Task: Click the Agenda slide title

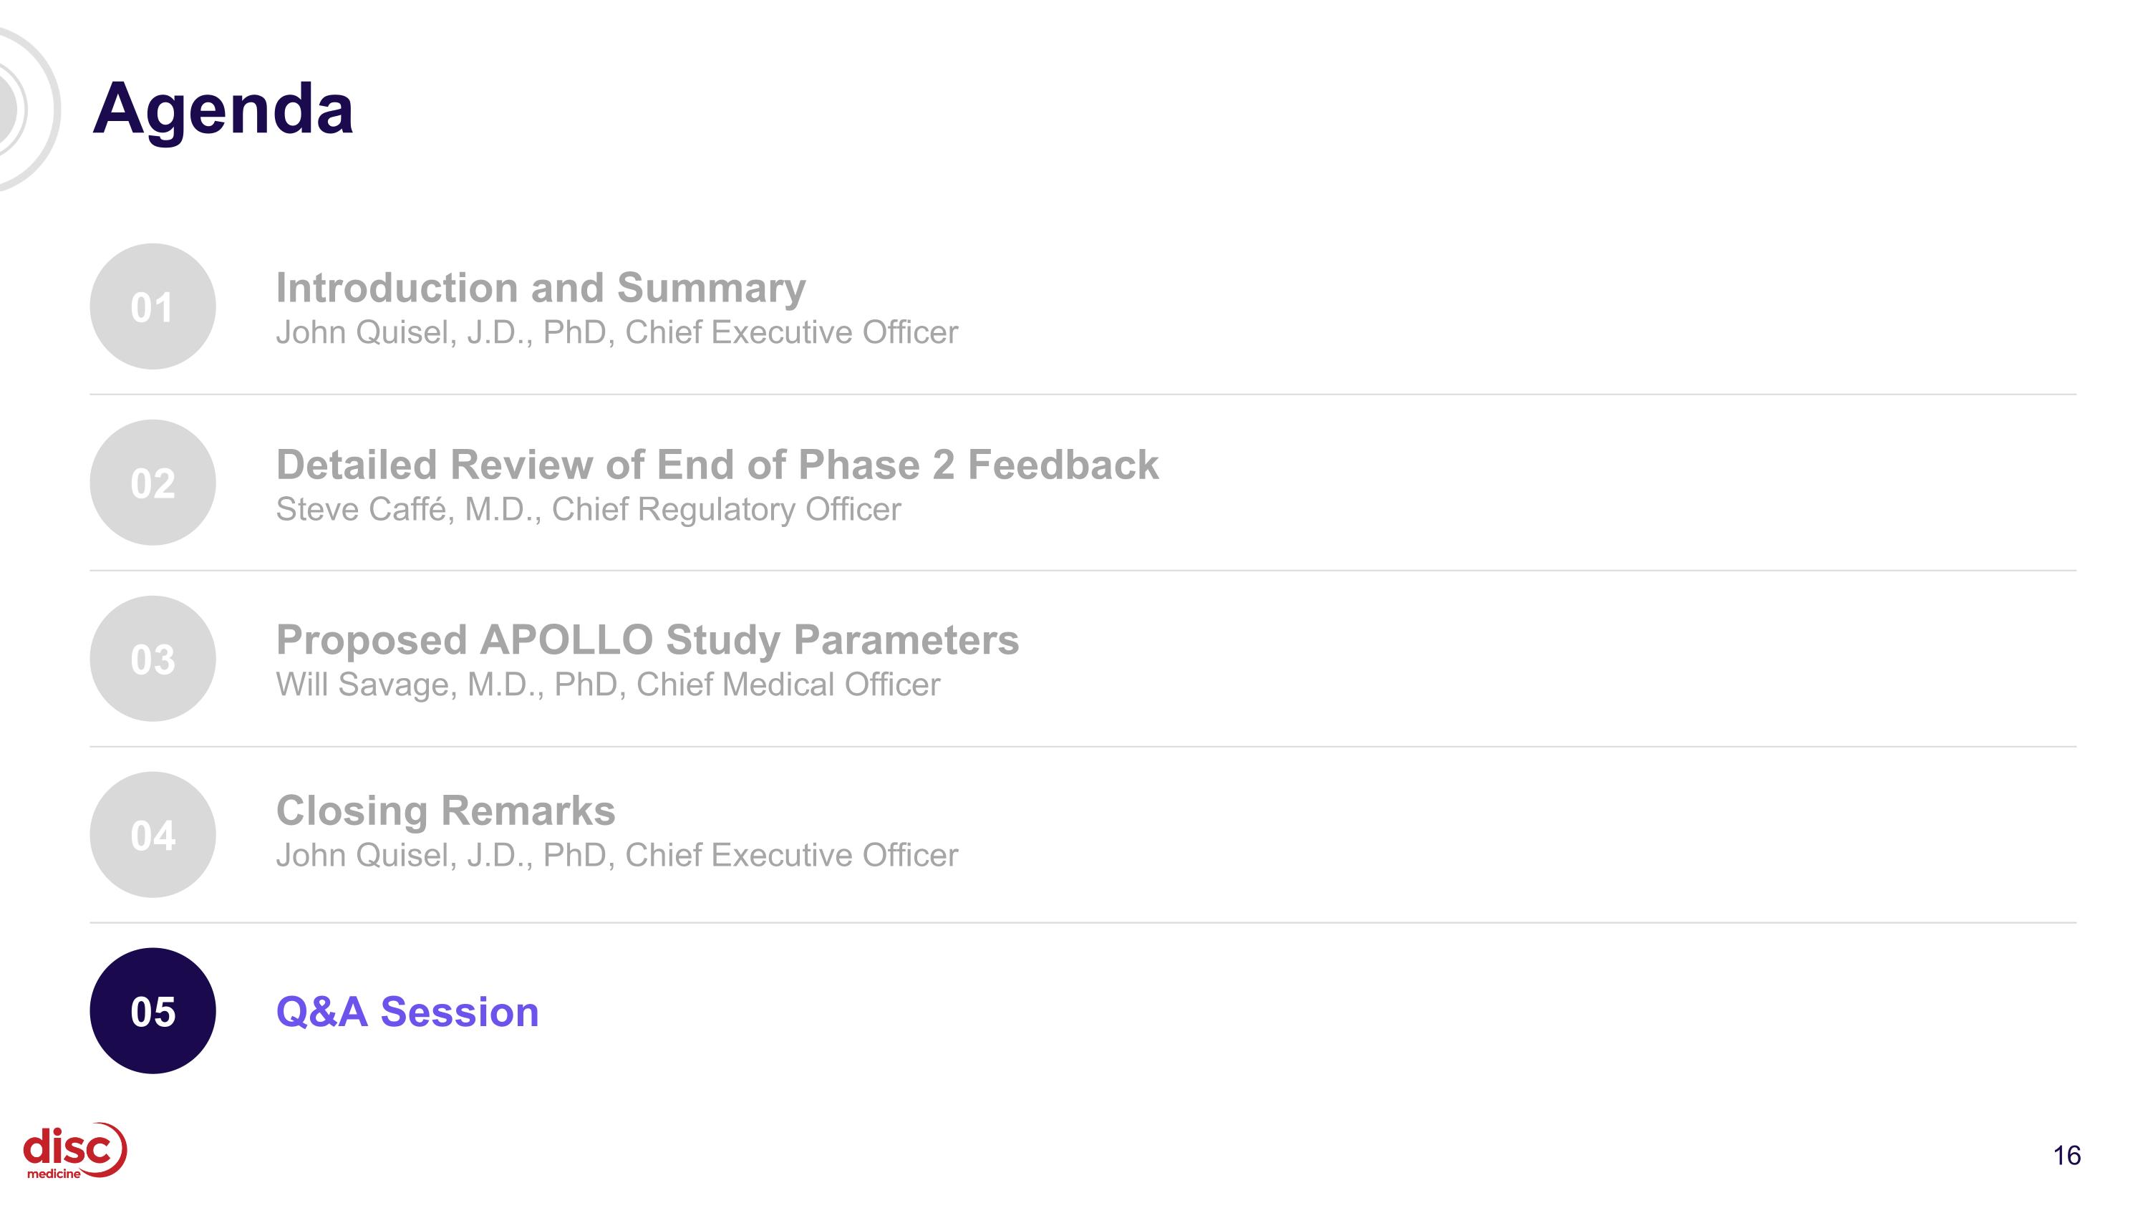Action: click(223, 110)
